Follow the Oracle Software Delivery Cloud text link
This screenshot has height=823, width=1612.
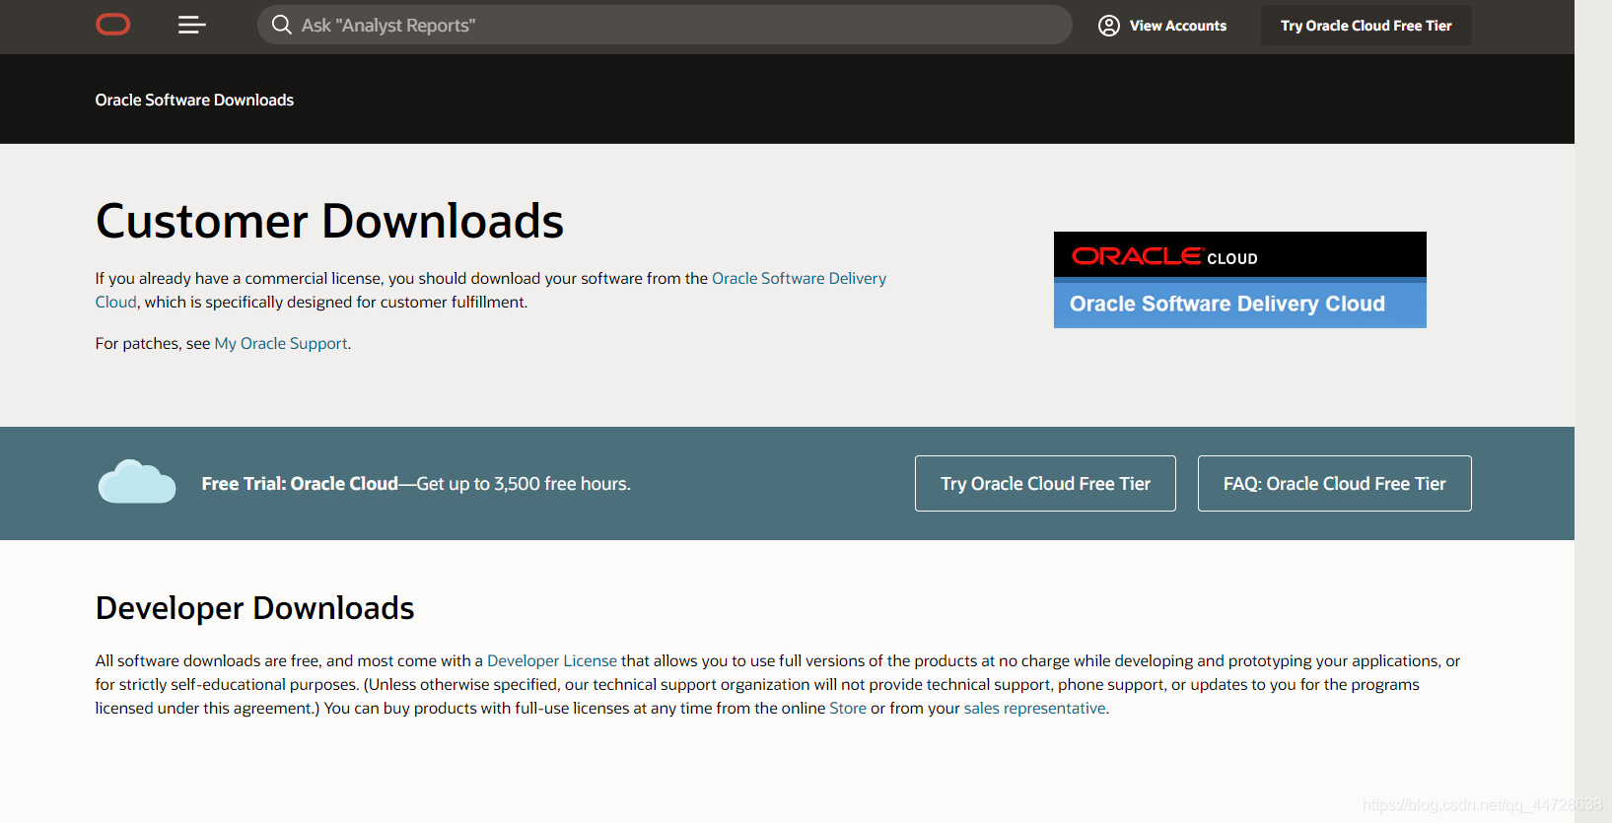799,278
